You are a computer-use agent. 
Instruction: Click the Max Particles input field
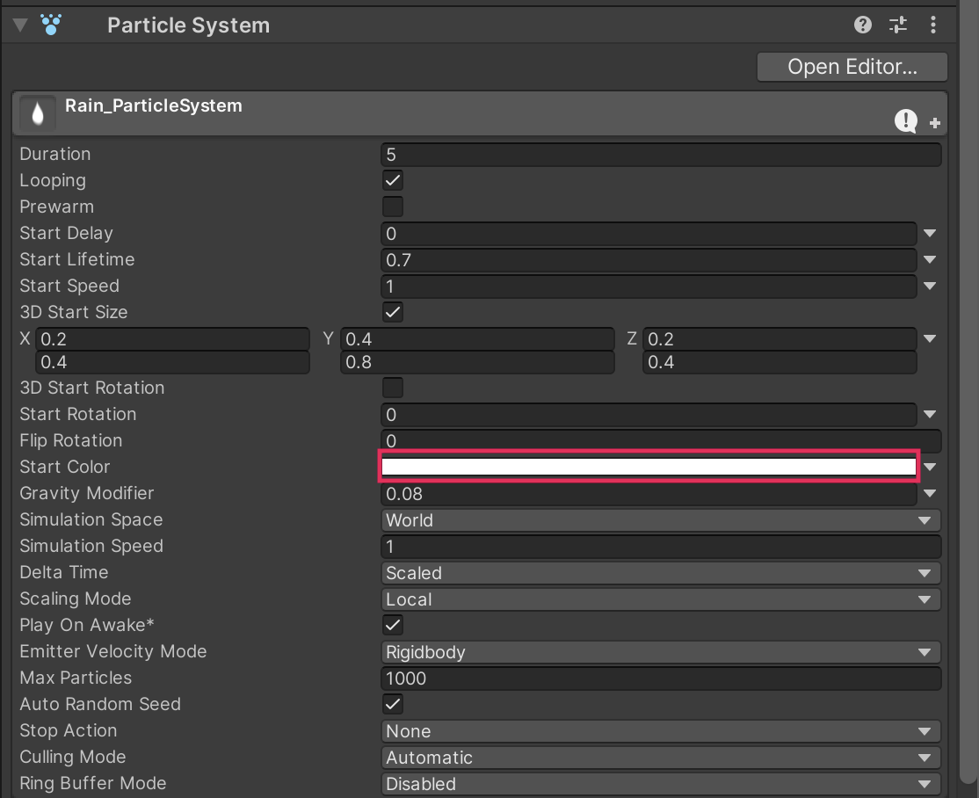point(660,678)
